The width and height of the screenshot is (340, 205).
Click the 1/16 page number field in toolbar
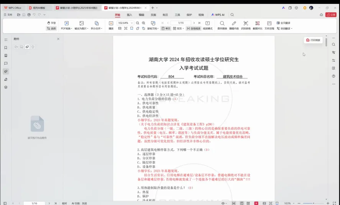181,23
